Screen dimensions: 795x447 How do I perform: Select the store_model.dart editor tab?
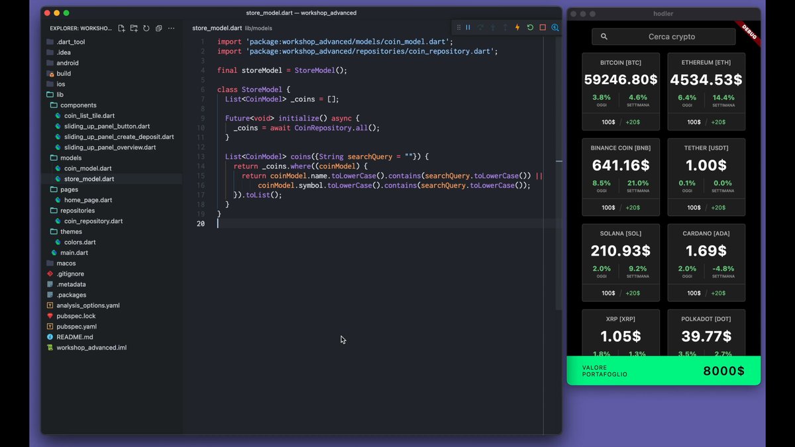(x=217, y=28)
